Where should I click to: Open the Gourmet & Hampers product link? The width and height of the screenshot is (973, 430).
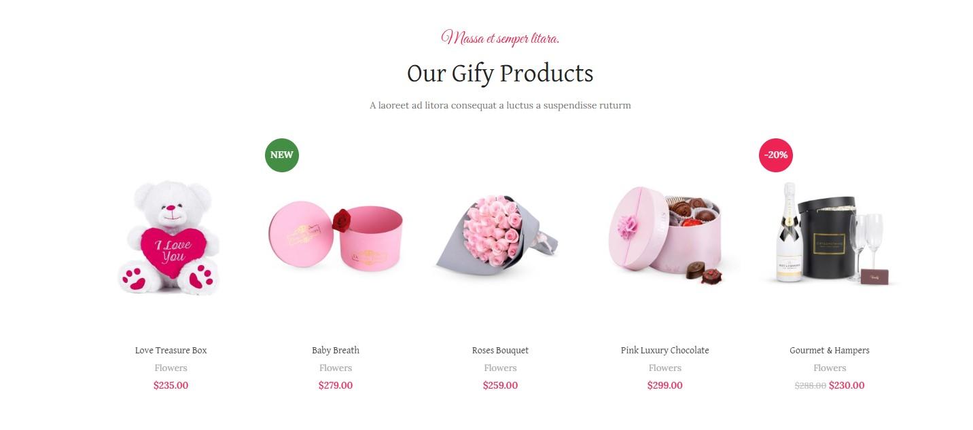pyautogui.click(x=830, y=350)
